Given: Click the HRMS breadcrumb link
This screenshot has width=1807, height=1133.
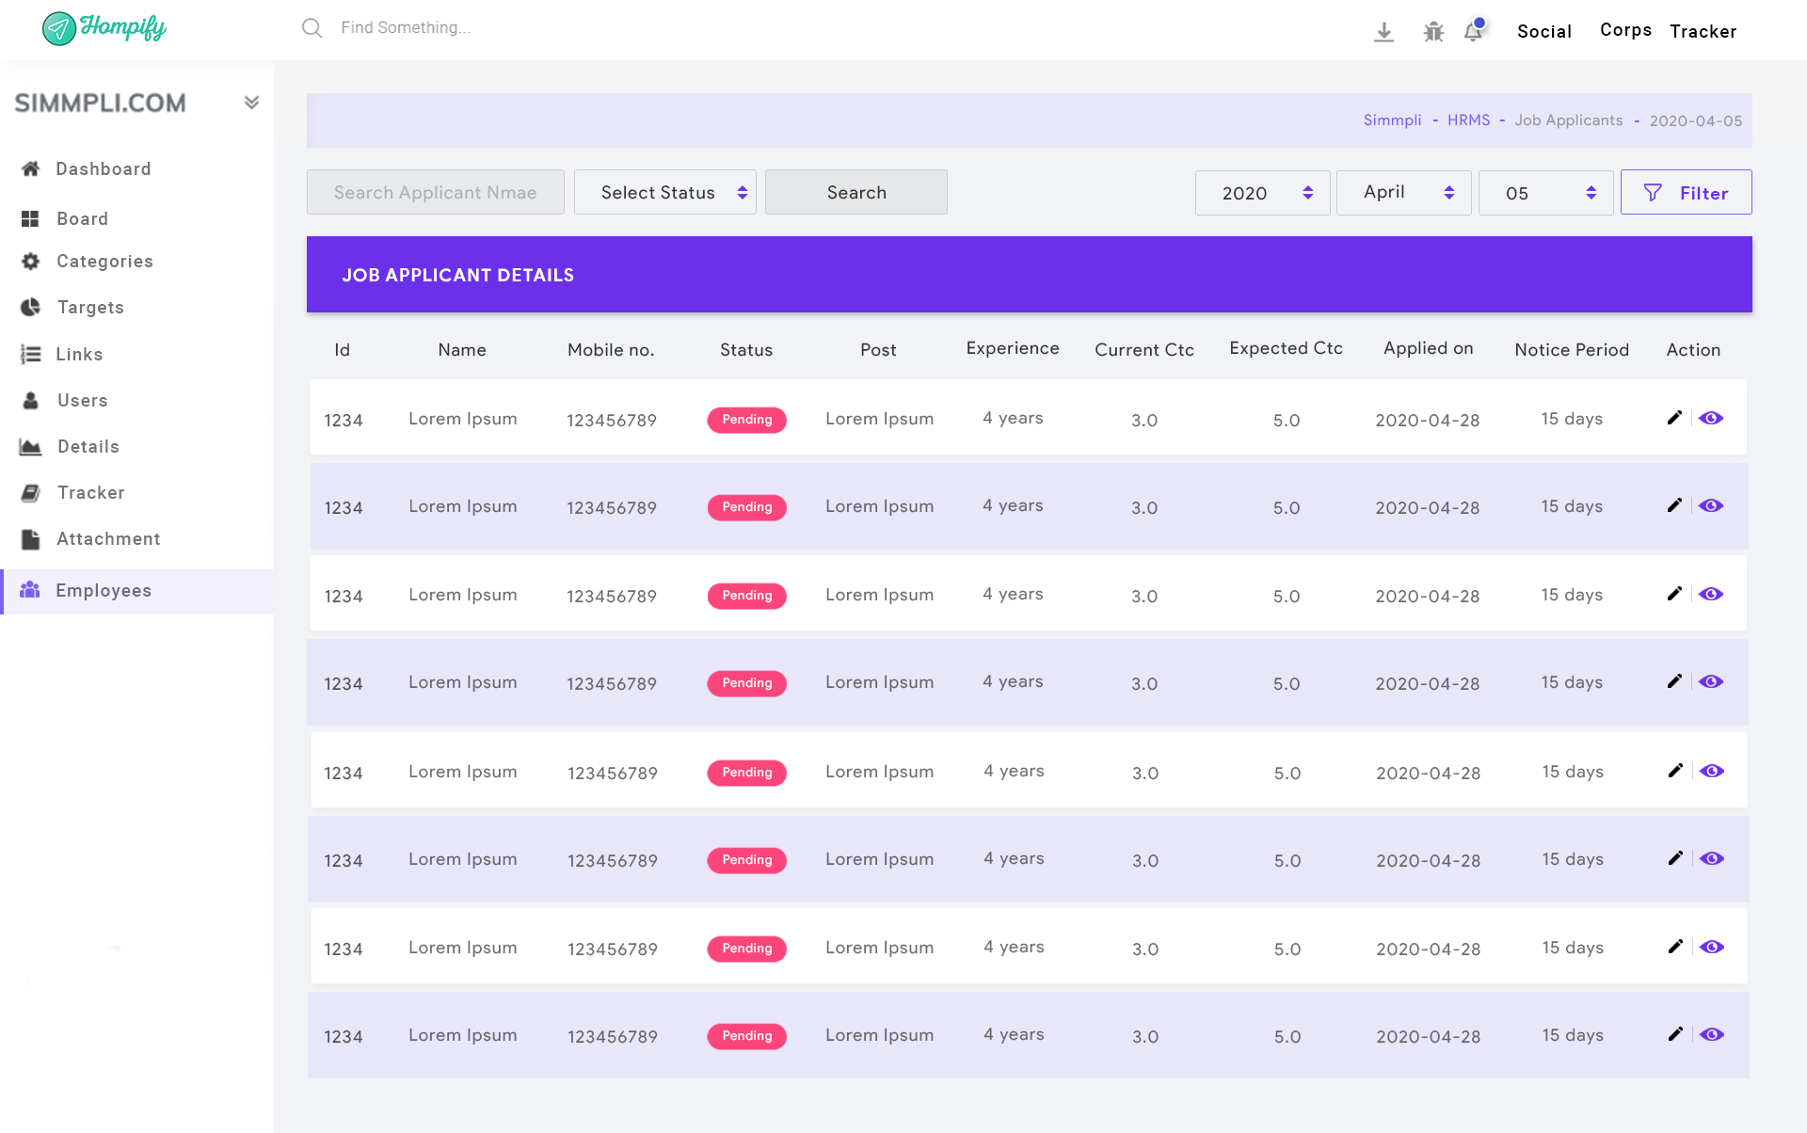Looking at the screenshot, I should 1468,120.
